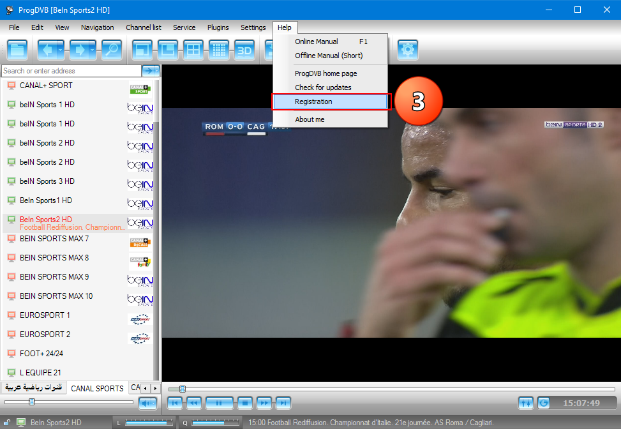Viewport: 621px width, 429px height.
Task: Click the search magnifier toolbar icon
Action: coord(112,49)
